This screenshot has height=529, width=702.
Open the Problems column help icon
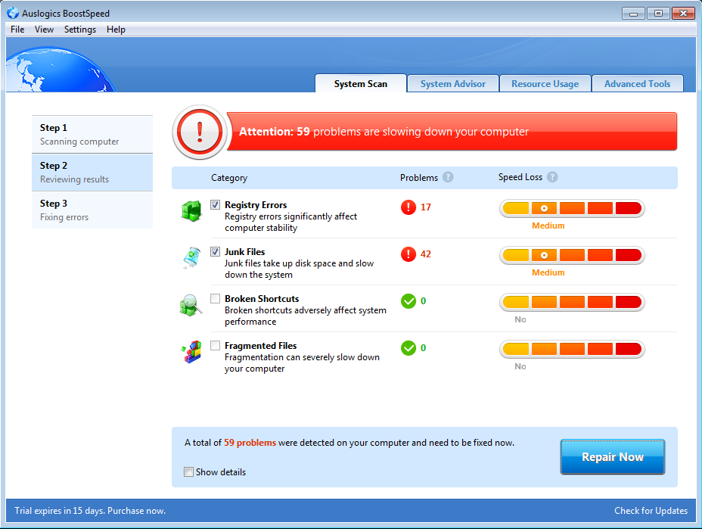coord(448,177)
